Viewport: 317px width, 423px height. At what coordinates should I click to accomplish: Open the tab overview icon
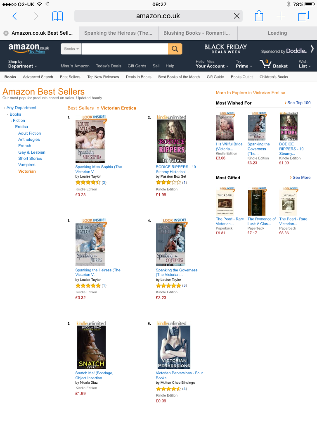(303, 16)
